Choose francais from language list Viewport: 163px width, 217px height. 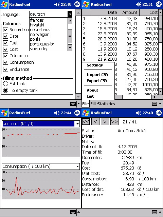click(x=49, y=20)
